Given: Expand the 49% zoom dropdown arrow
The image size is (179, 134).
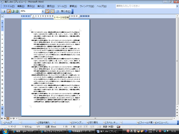Looking at the screenshot, I should (43, 11).
